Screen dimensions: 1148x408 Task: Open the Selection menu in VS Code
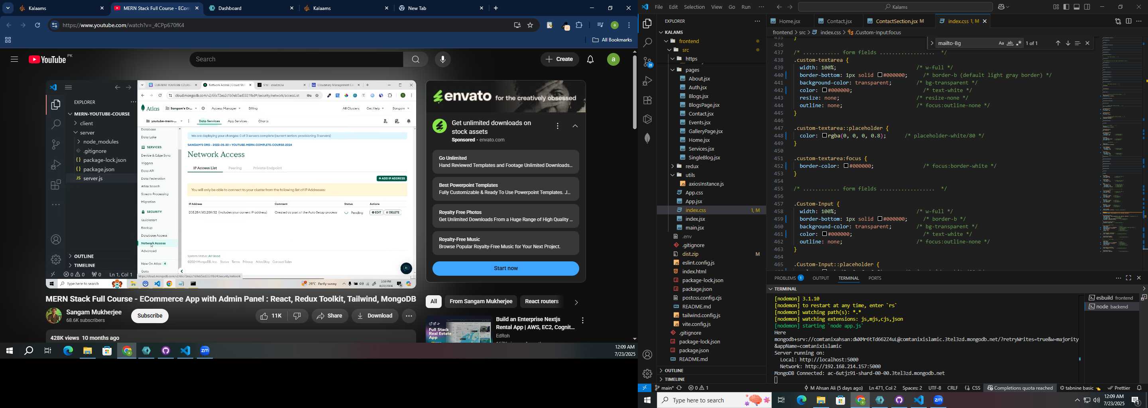click(x=694, y=7)
